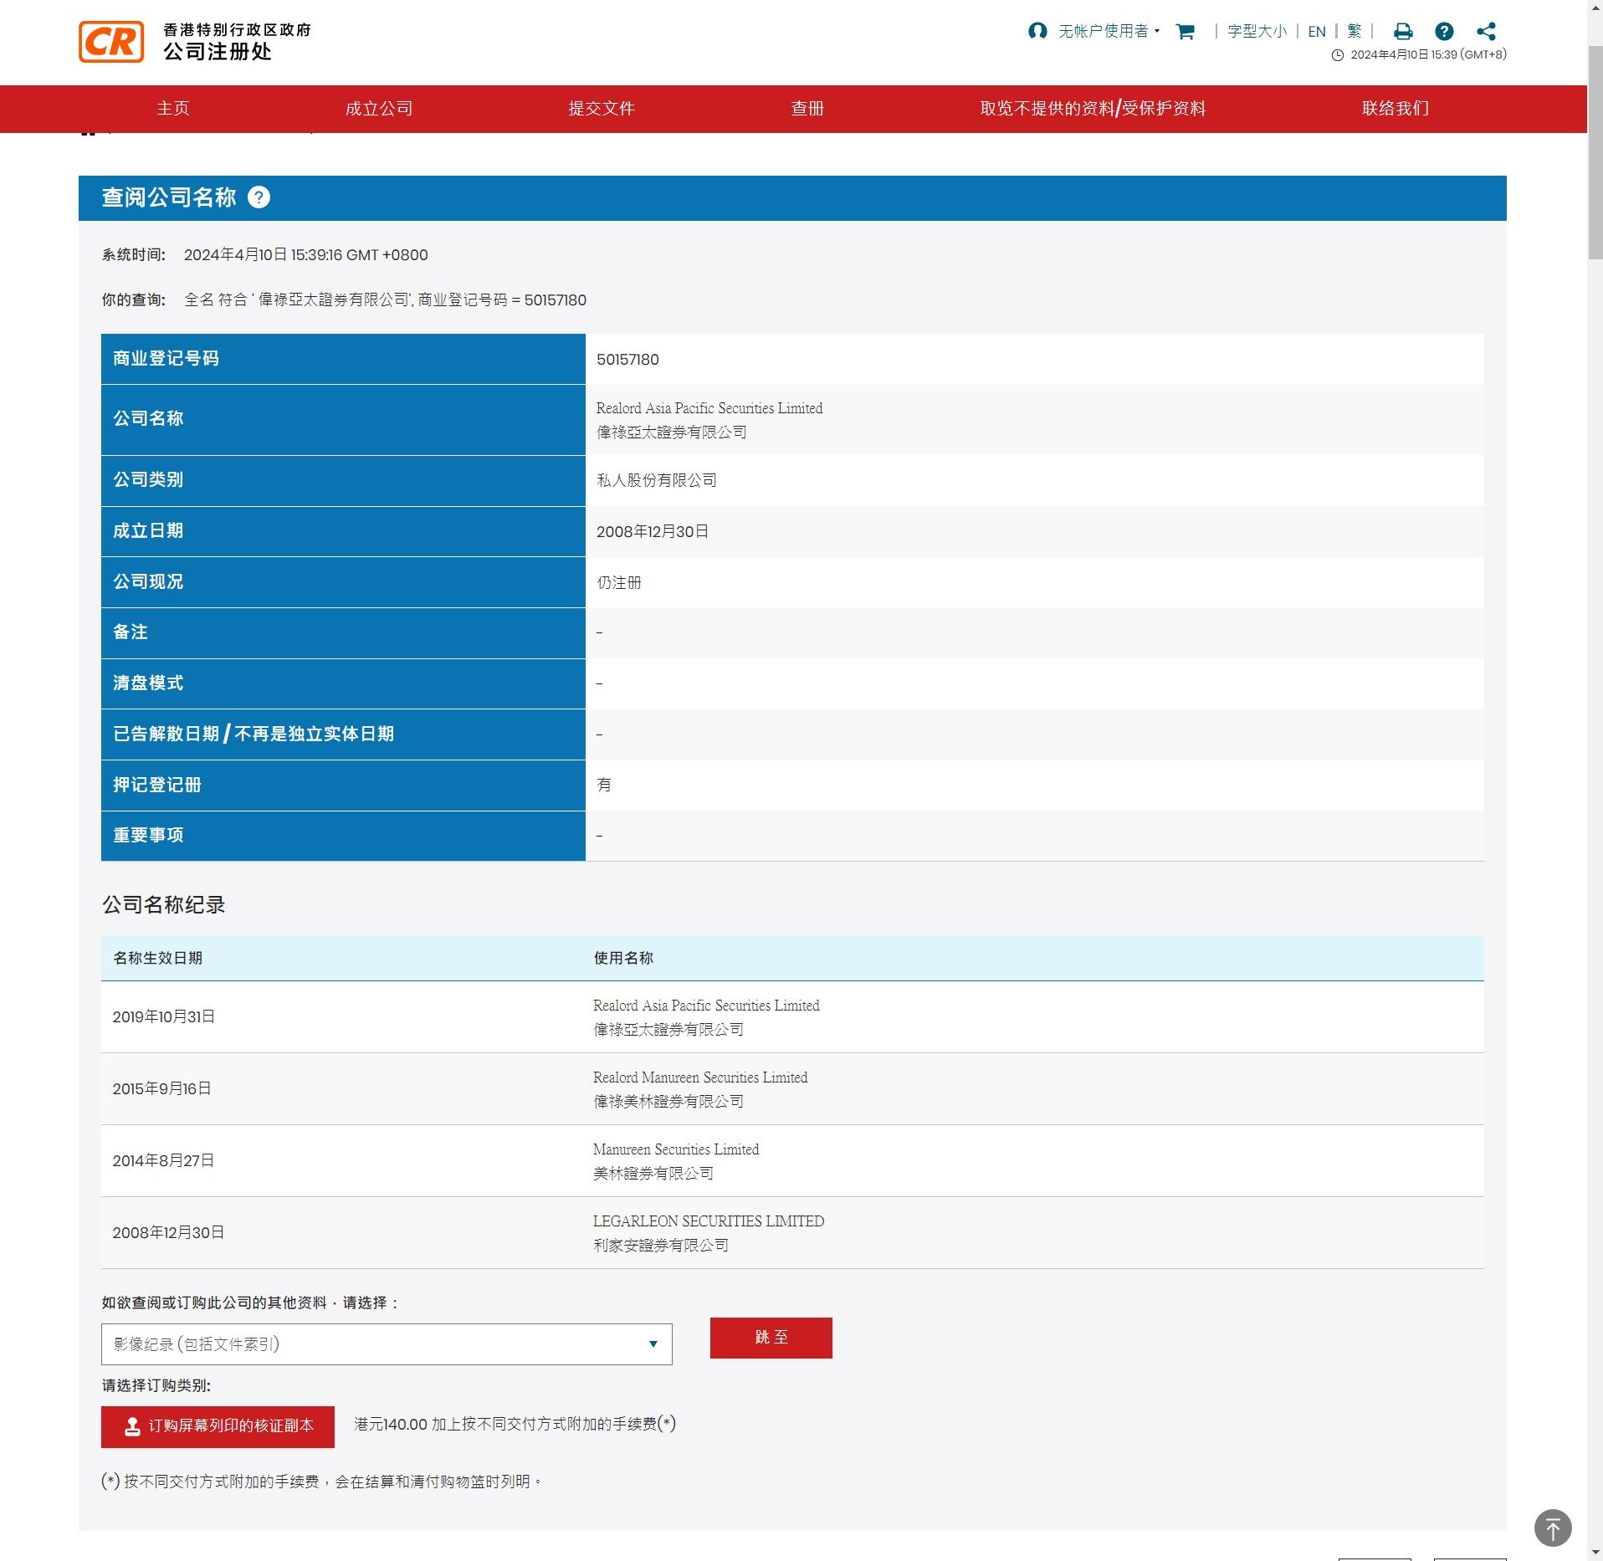
Task: Open 取览不提供的资料/受保护资料 menu
Action: coord(1093,109)
